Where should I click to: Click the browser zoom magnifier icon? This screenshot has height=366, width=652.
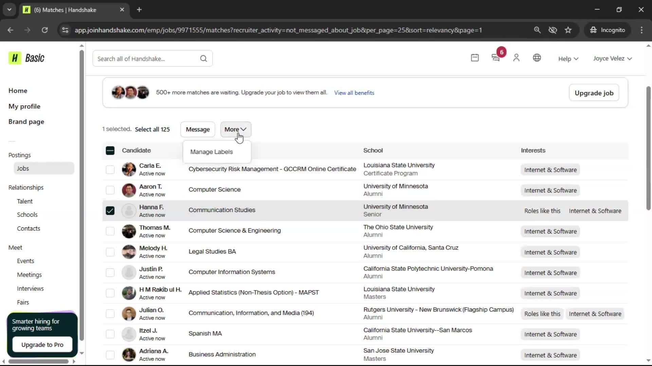click(537, 30)
